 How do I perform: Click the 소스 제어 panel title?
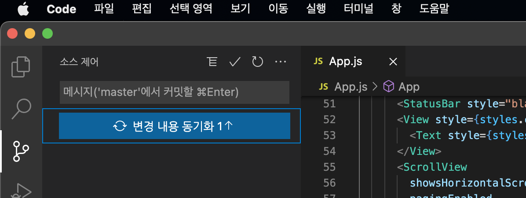tap(79, 62)
